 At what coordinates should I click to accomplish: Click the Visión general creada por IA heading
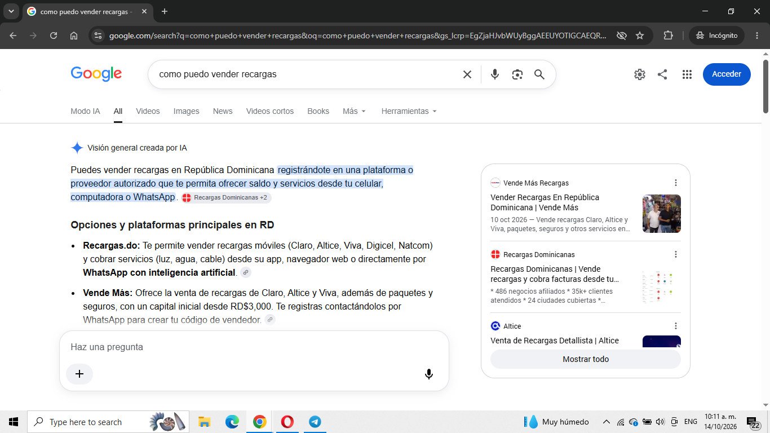(x=137, y=148)
